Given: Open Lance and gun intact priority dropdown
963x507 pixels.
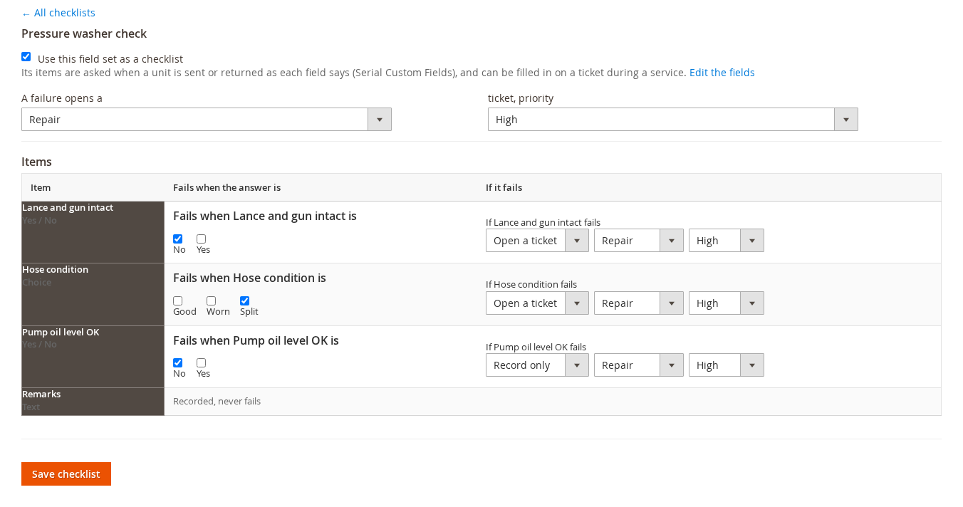Looking at the screenshot, I should coord(727,241).
